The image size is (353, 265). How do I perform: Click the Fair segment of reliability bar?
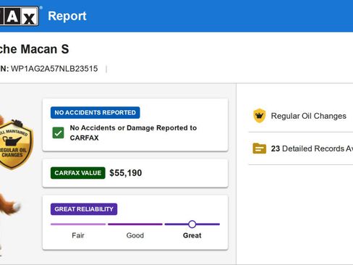click(x=78, y=224)
